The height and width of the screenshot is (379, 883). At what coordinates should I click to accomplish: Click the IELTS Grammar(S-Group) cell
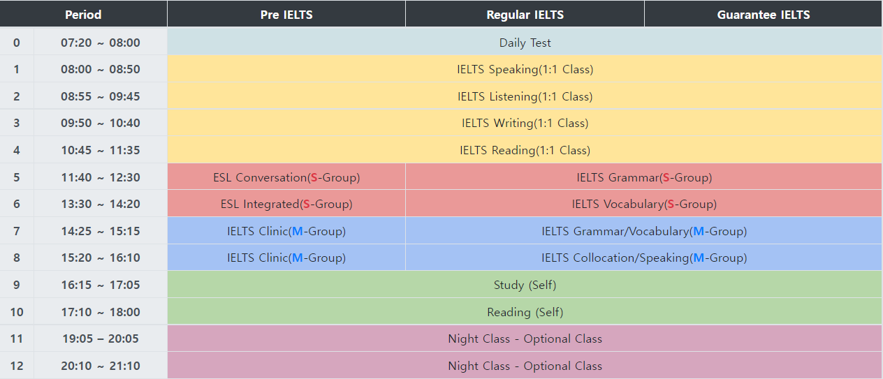click(643, 177)
